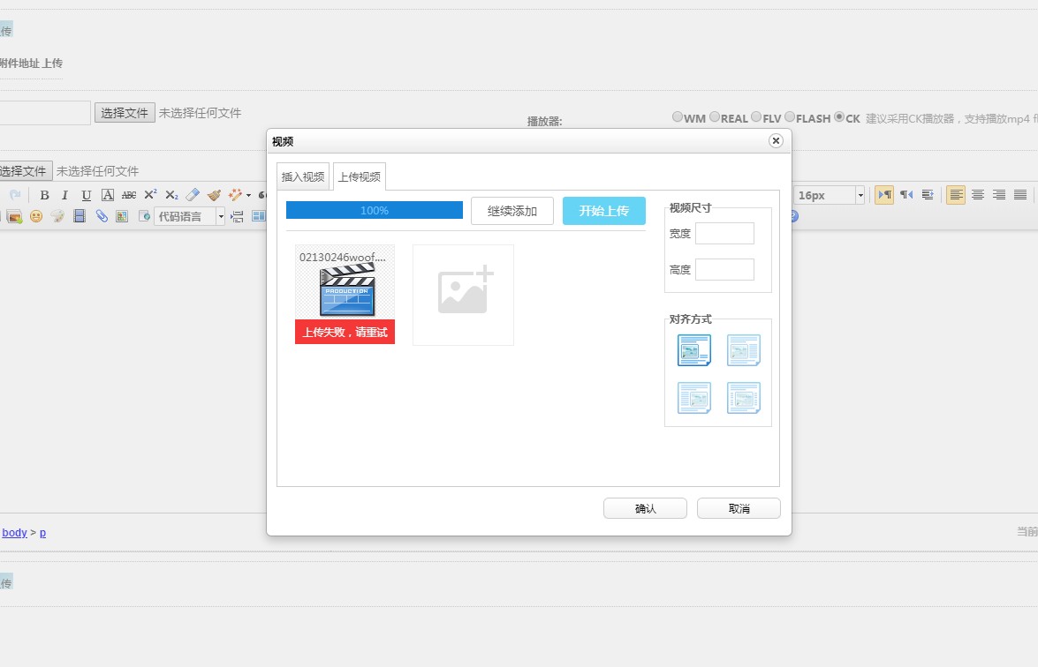The image size is (1038, 667).
Task: Click the paperclip attachment icon
Action: tap(102, 216)
